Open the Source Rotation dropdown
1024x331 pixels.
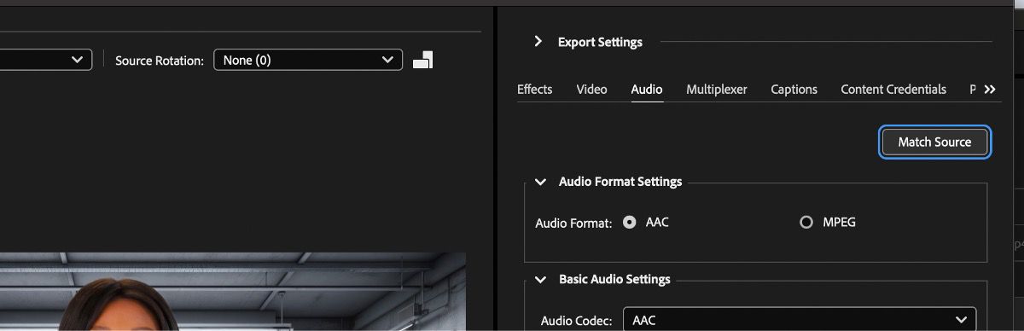coord(308,60)
